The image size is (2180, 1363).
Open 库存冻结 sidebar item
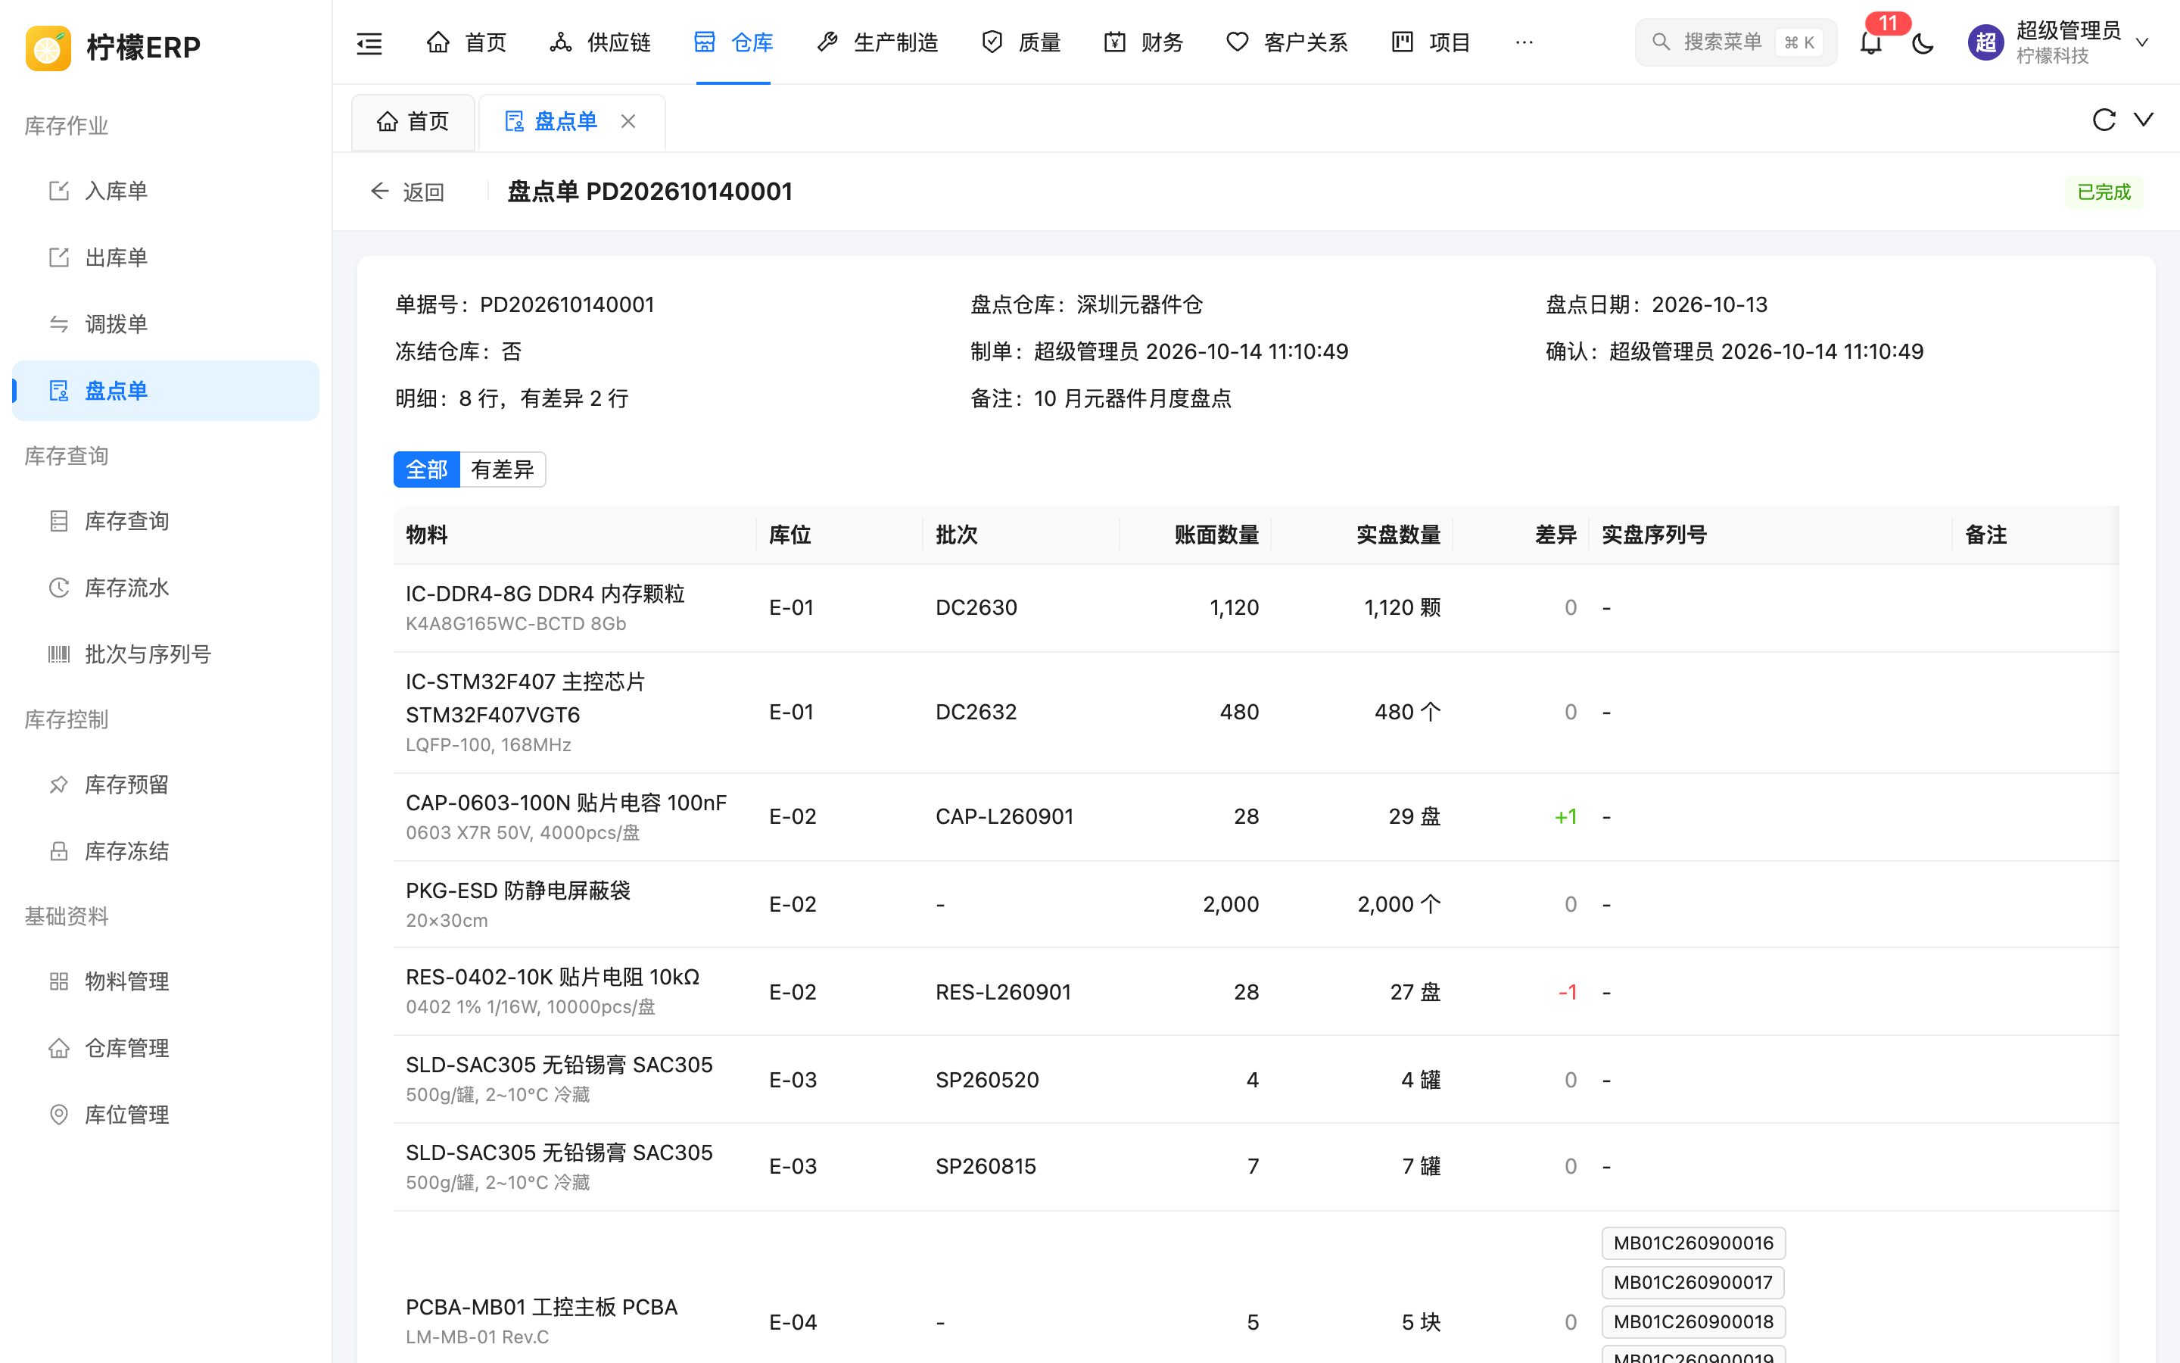tap(166, 851)
